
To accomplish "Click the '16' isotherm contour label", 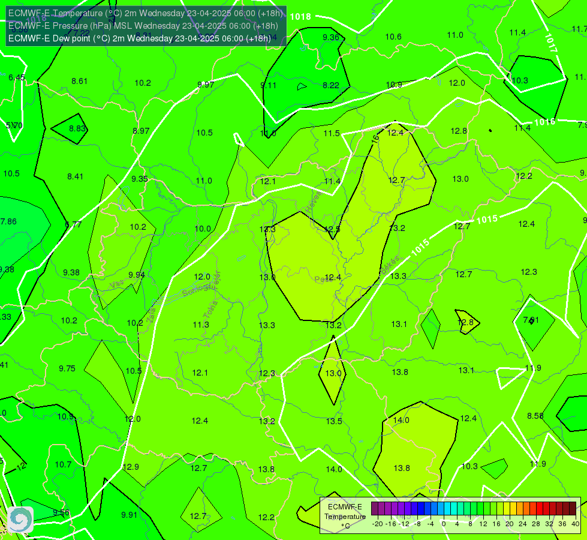I will pos(375,139).
